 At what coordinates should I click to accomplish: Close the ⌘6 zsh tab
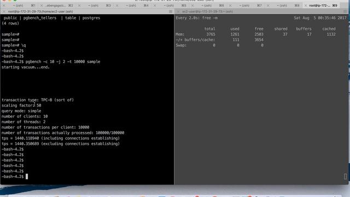[x=192, y=5]
